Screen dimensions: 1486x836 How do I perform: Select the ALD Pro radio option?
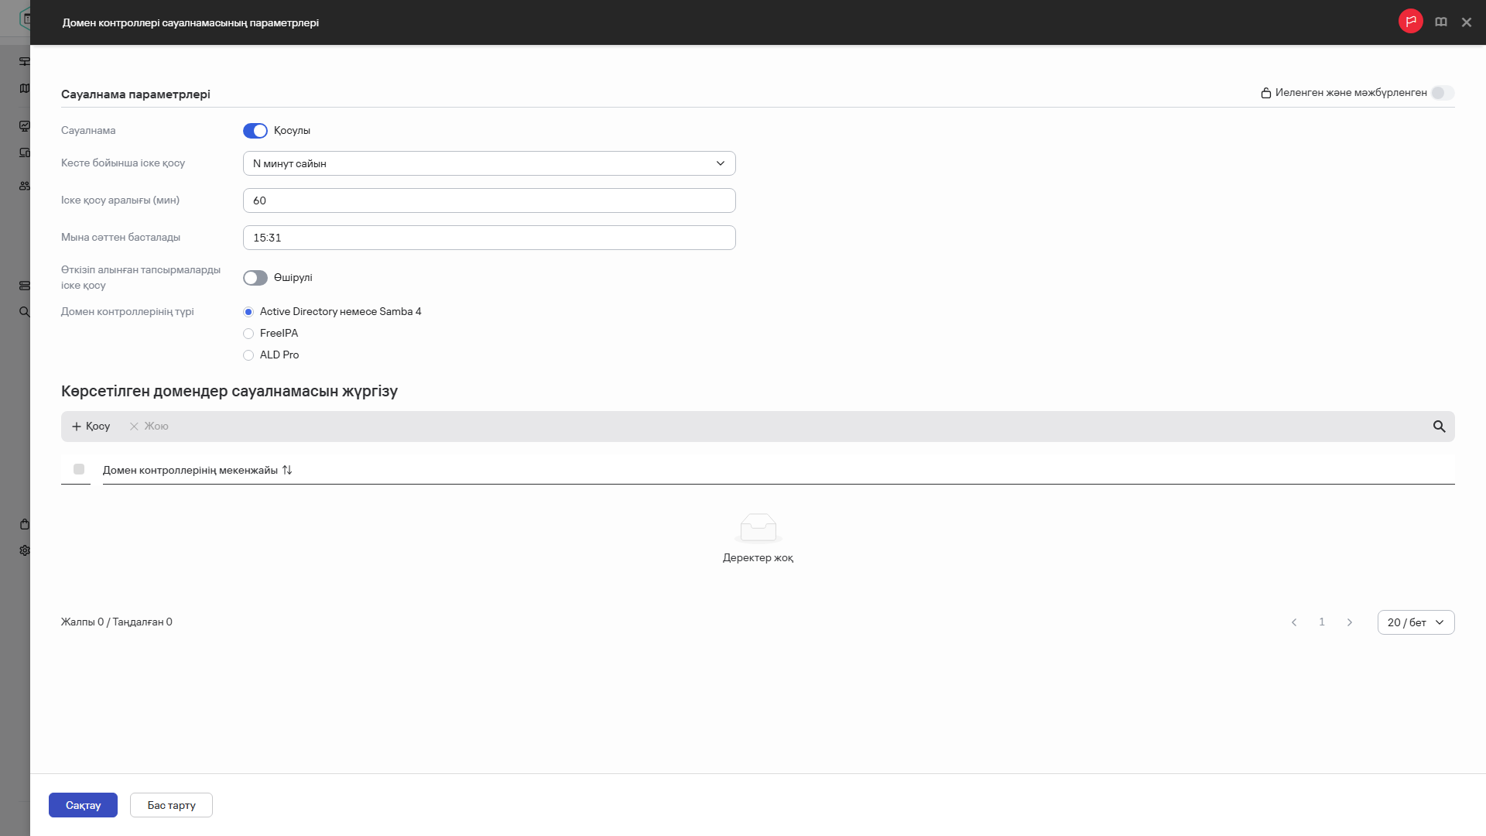tap(248, 355)
